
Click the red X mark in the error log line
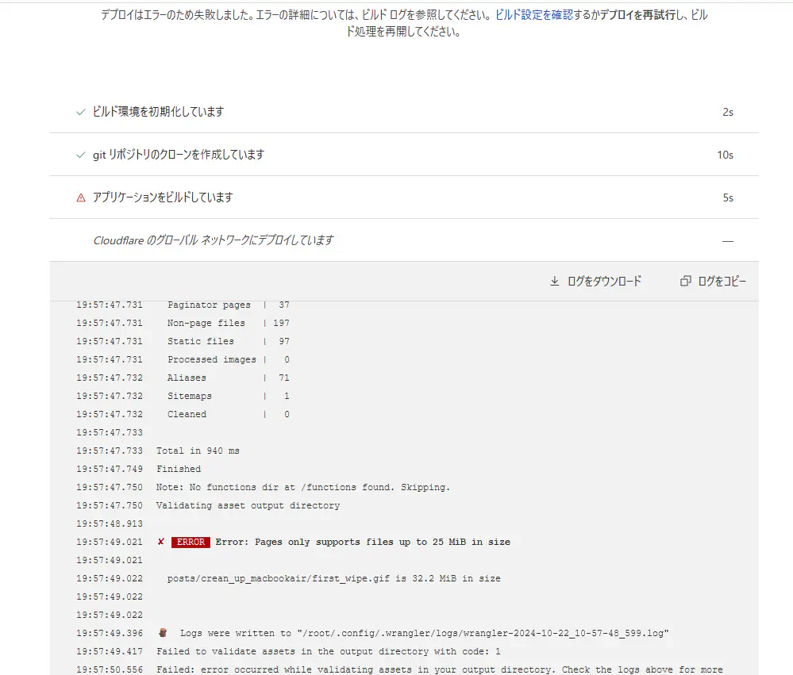point(161,543)
